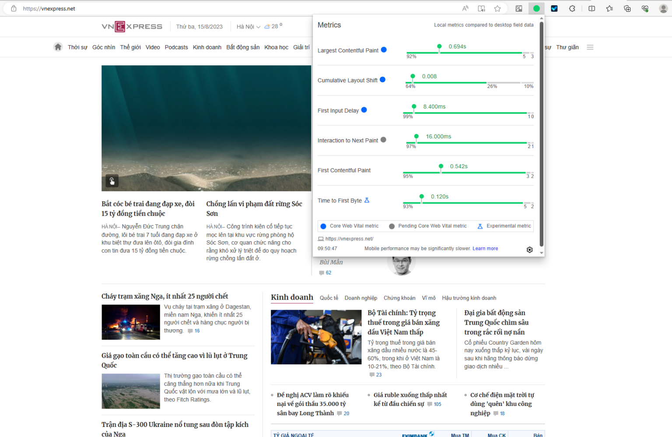Click the grey square extension icon

point(519,8)
